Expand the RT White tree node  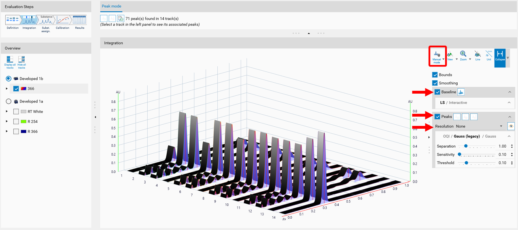point(6,111)
